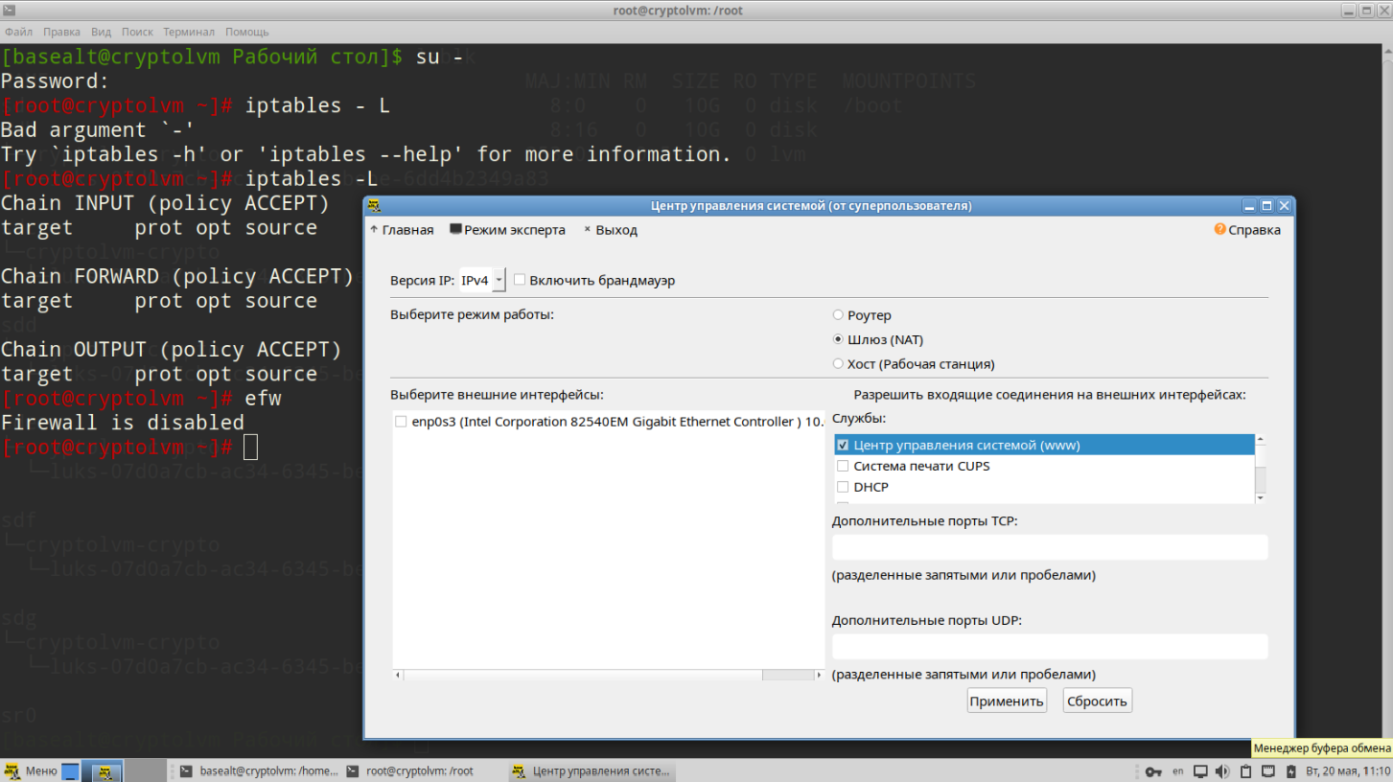Close the Центр управления системой window
Image resolution: width=1393 pixels, height=782 pixels.
click(x=1285, y=205)
